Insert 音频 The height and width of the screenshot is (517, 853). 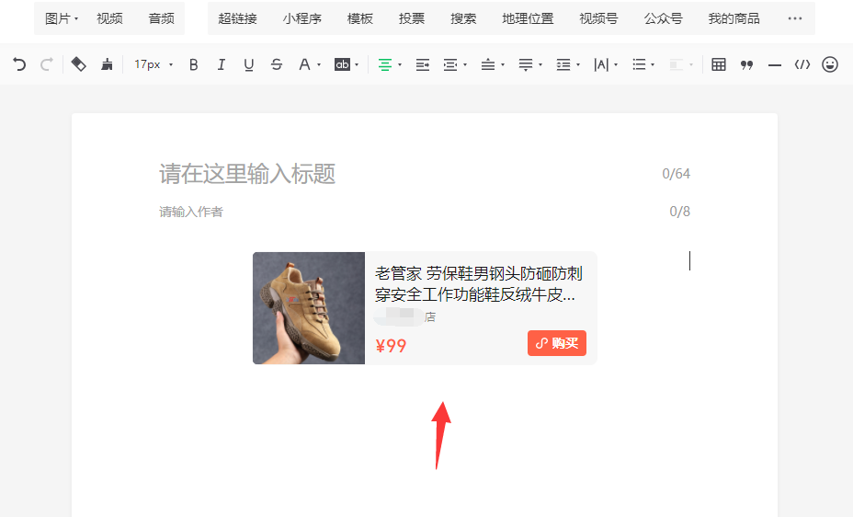[x=162, y=18]
